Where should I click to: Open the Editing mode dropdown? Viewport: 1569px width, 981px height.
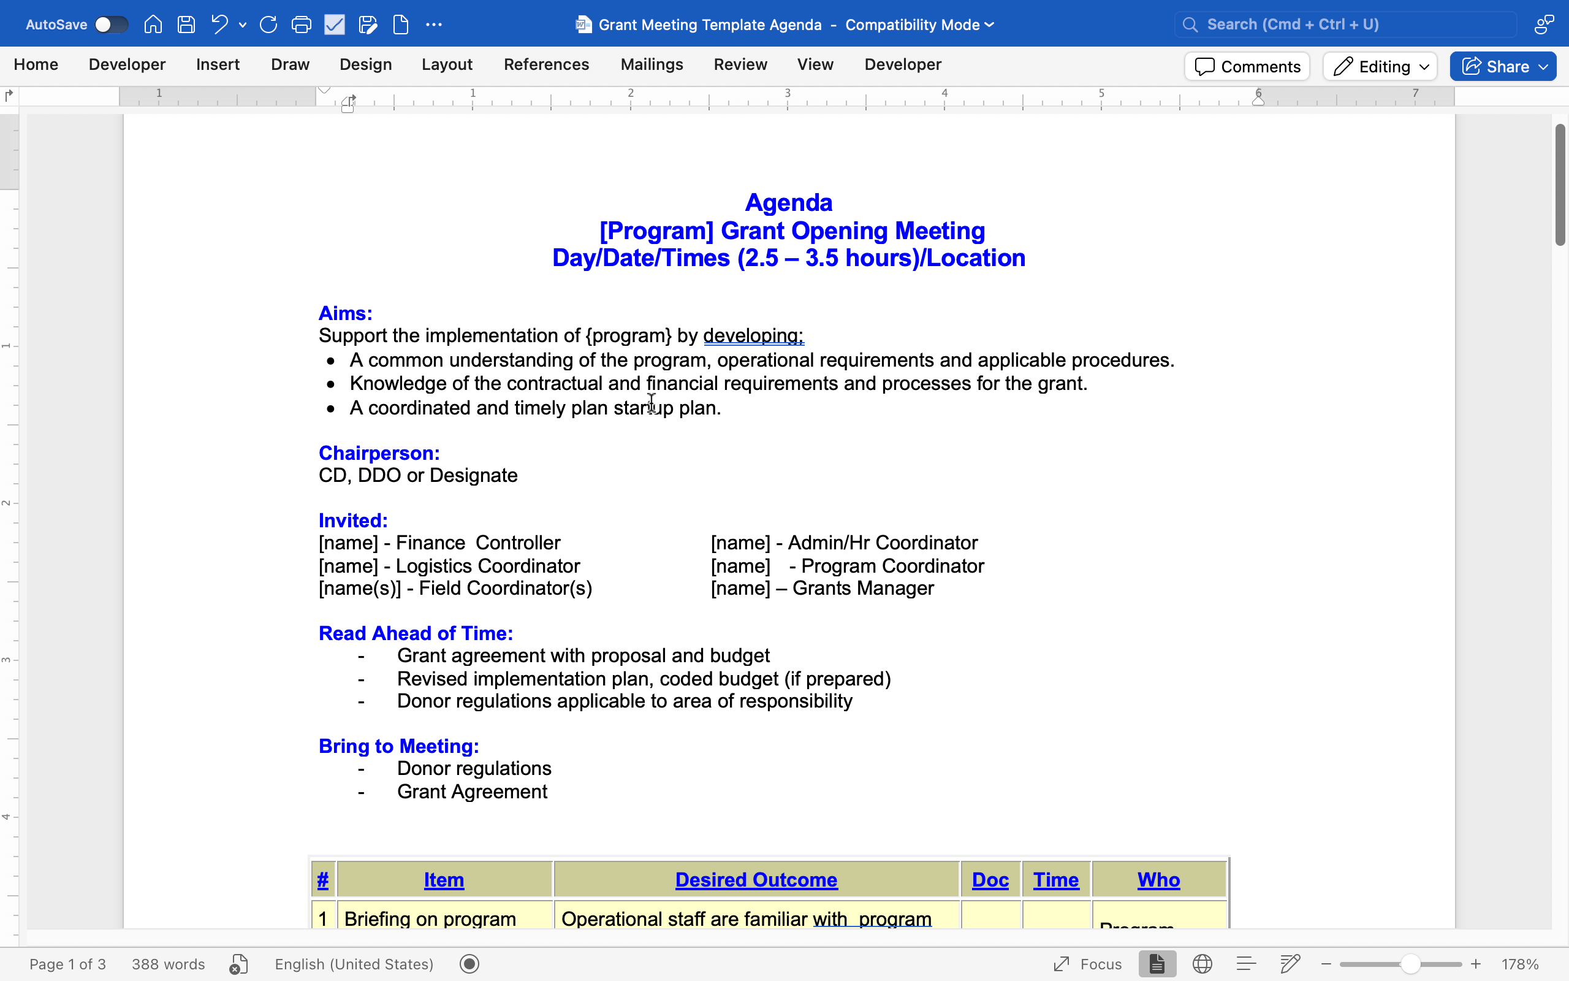point(1380,66)
